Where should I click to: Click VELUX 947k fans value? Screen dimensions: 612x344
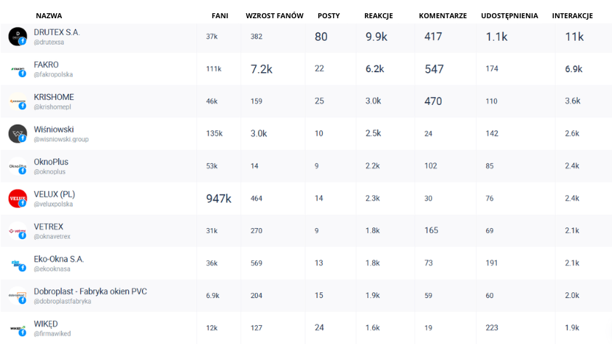pyautogui.click(x=219, y=198)
